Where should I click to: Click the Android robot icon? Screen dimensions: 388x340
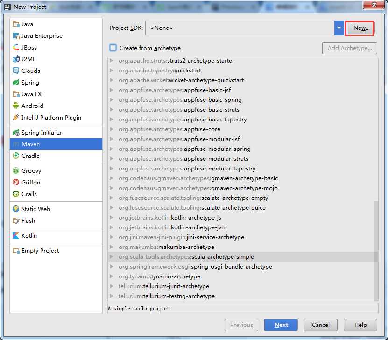[x=16, y=106]
